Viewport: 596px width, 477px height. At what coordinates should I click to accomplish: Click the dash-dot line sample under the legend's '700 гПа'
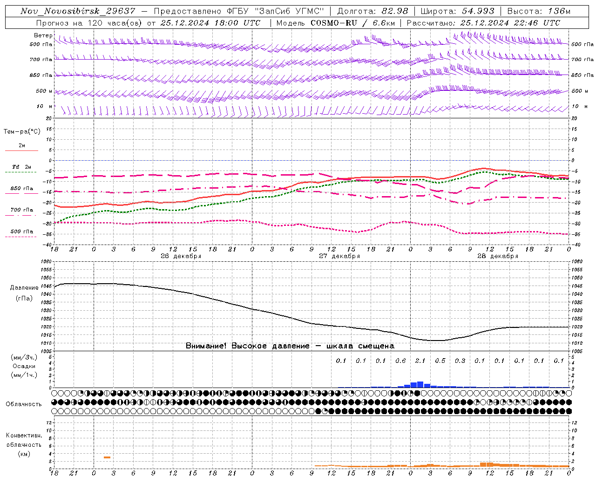click(21, 215)
